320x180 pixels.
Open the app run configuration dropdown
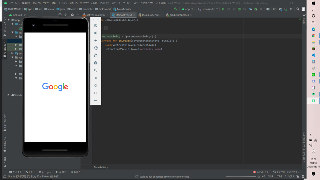187,9
